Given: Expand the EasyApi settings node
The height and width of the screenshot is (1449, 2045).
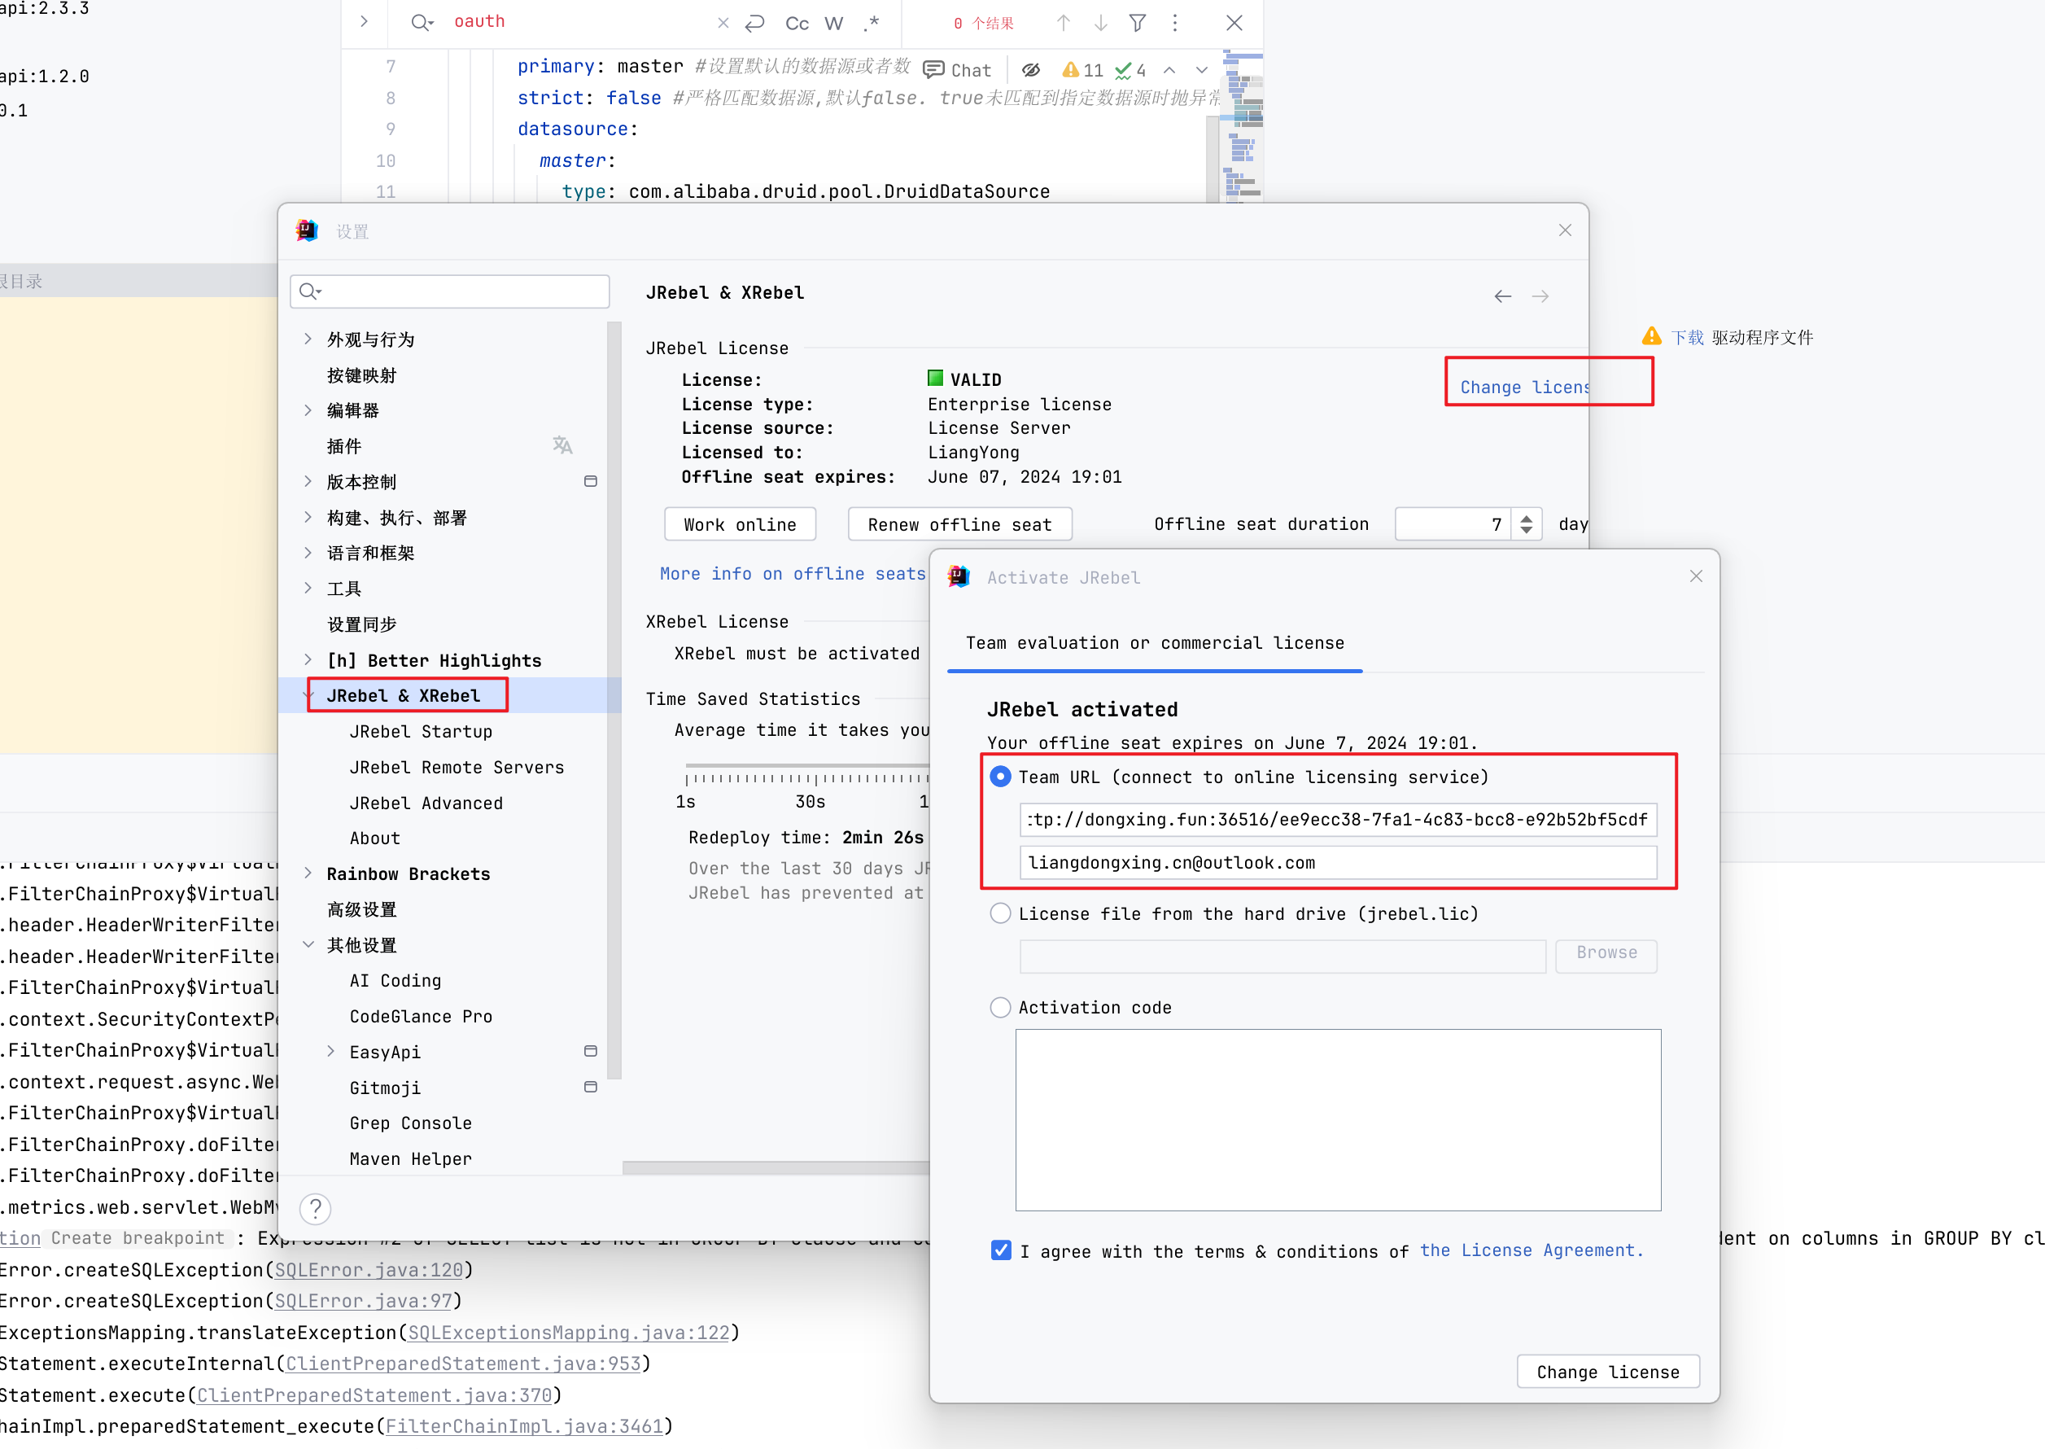Looking at the screenshot, I should click(331, 1052).
